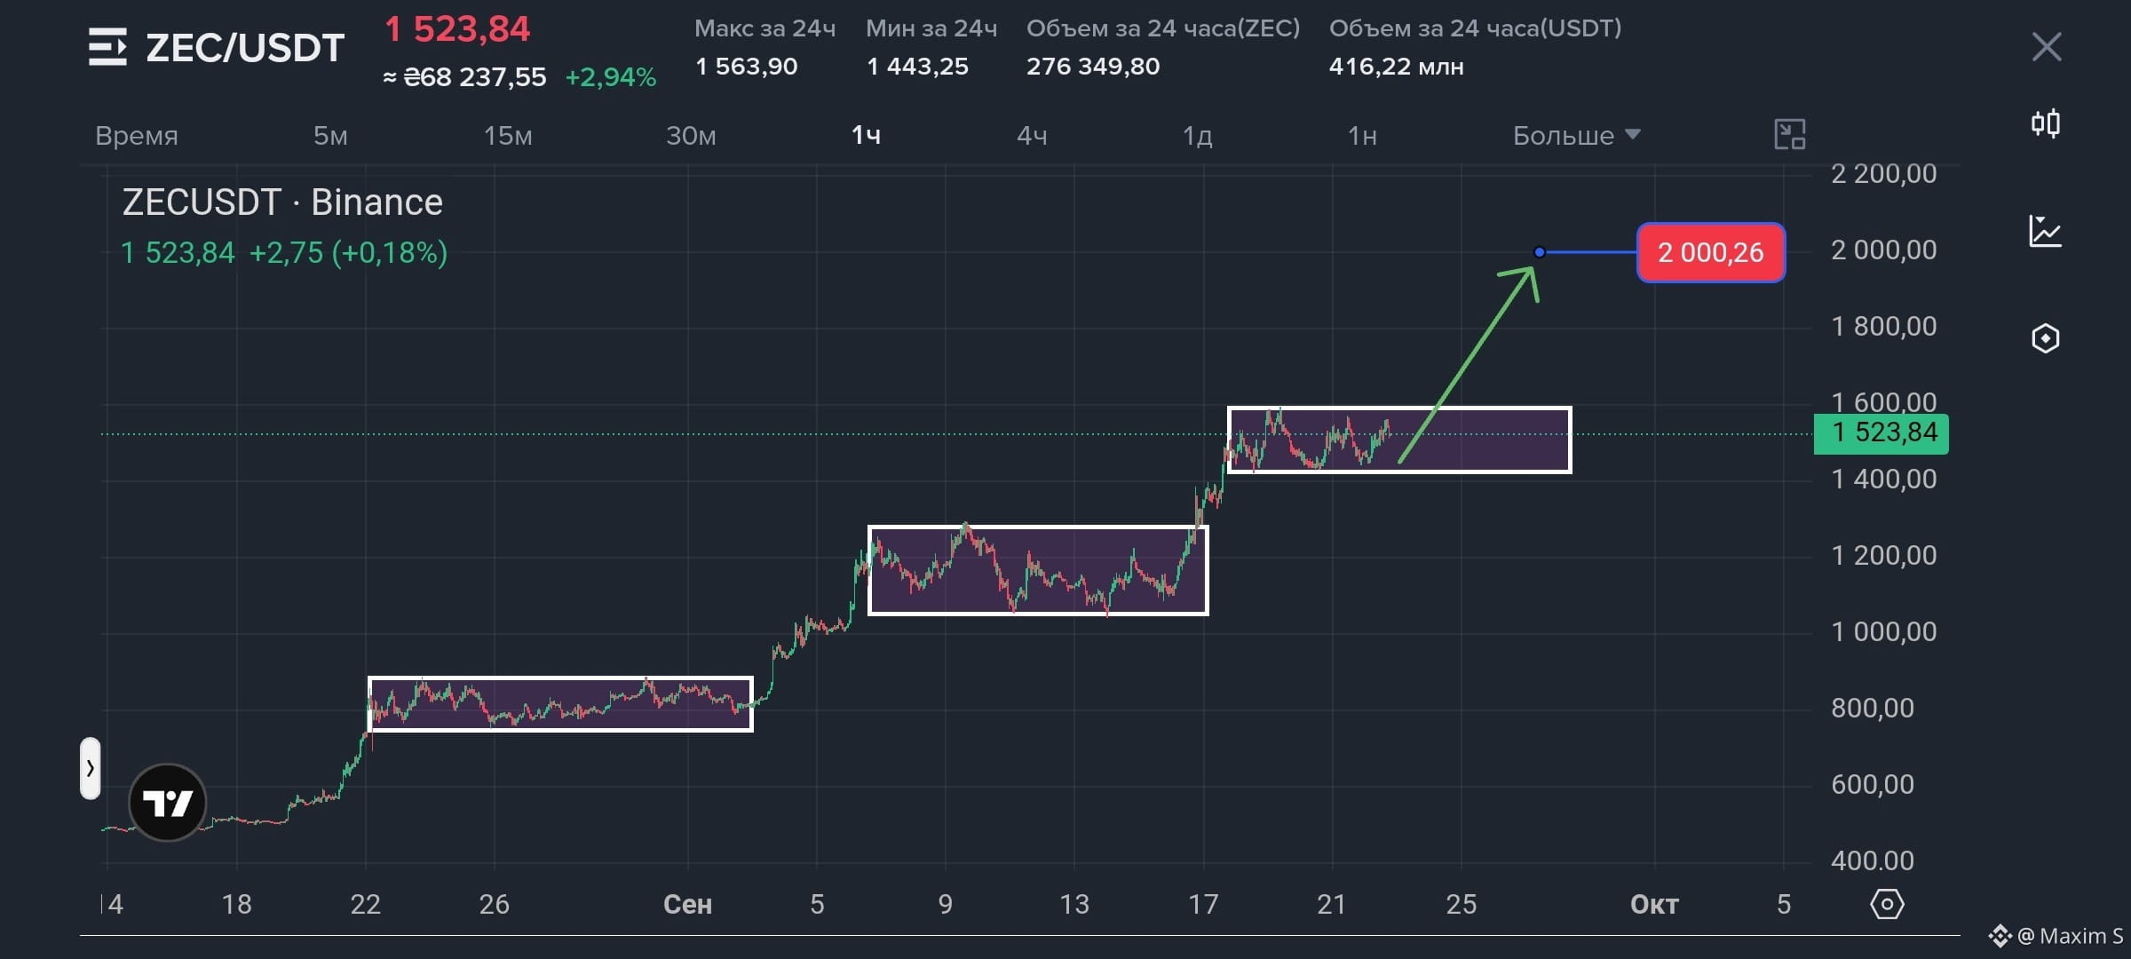
Task: Click the ZECUSDT · Binance chart legend
Action: (282, 202)
